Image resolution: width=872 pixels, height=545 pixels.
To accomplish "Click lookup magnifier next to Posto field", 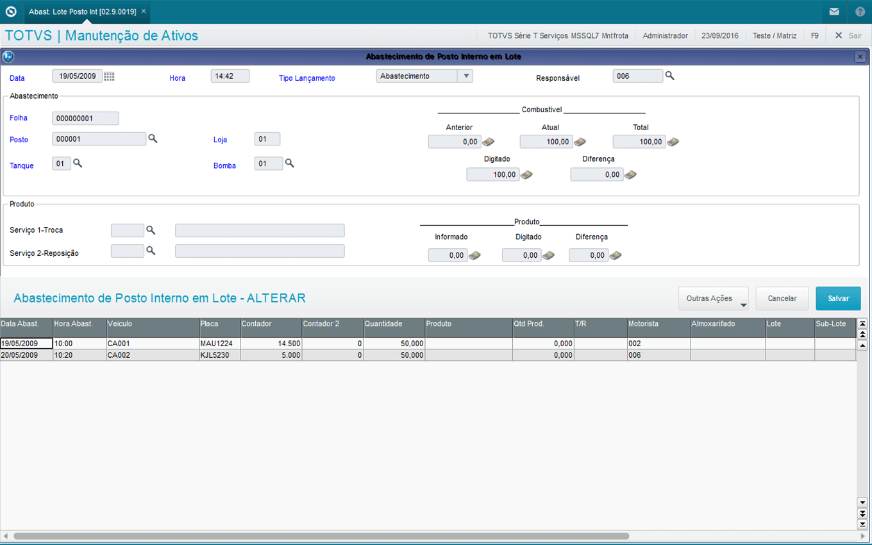I will coord(153,138).
